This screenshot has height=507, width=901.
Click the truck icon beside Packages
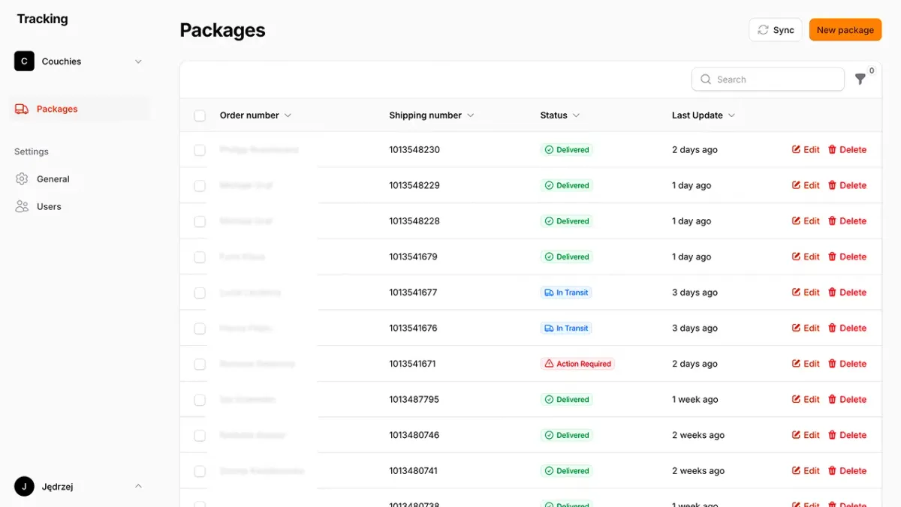22,109
